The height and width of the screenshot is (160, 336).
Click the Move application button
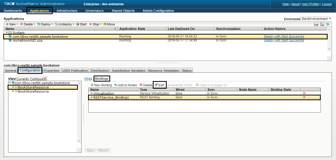[x=109, y=24]
